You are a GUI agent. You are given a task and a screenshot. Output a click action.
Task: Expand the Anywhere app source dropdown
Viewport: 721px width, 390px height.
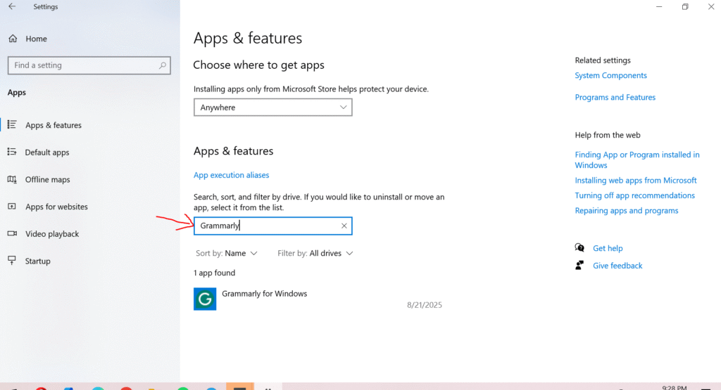(x=272, y=108)
